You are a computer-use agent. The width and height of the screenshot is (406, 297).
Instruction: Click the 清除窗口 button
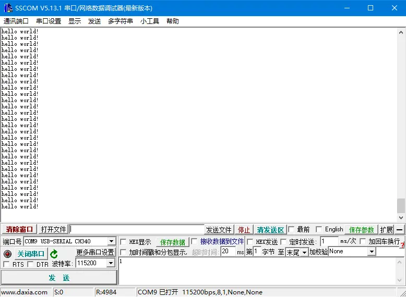click(19, 229)
